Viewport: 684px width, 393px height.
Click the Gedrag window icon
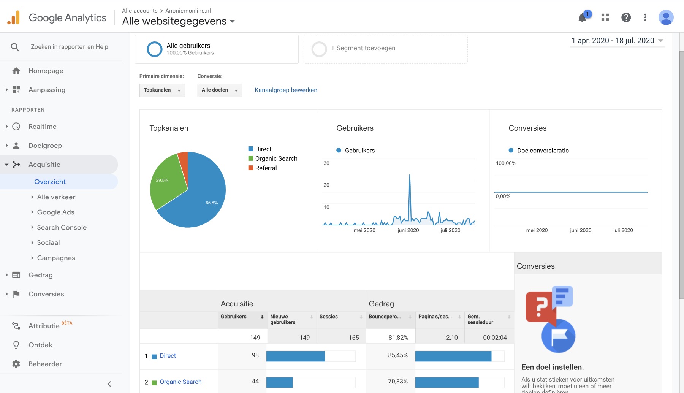pos(16,275)
